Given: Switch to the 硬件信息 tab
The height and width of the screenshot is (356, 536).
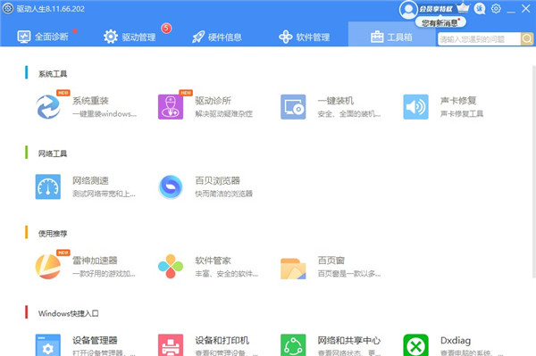Looking at the screenshot, I should (217, 37).
